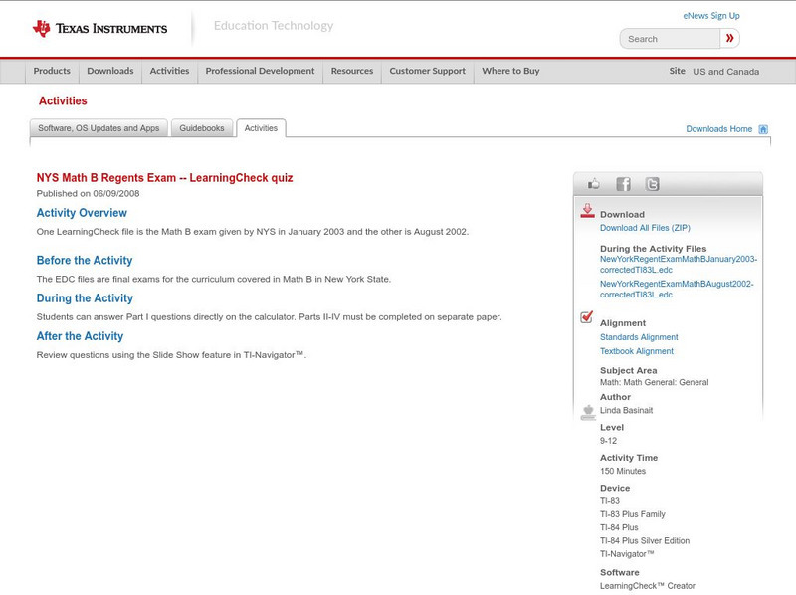This screenshot has height=595, width=796.
Task: Click the red Download arrow icon
Action: click(587, 211)
